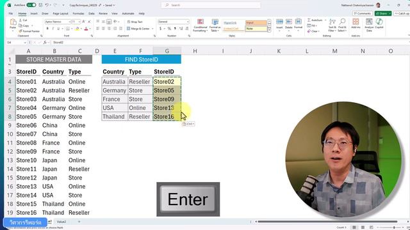This screenshot has width=410, height=230.
Task: Open the Automate tab
Action: [x=128, y=13]
